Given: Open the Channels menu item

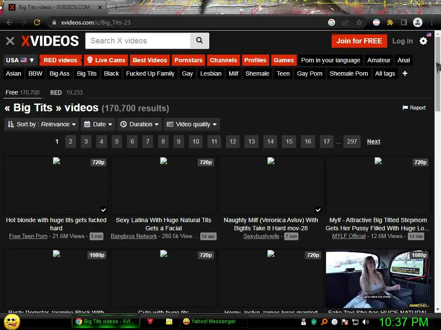Looking at the screenshot, I should coord(224,60).
